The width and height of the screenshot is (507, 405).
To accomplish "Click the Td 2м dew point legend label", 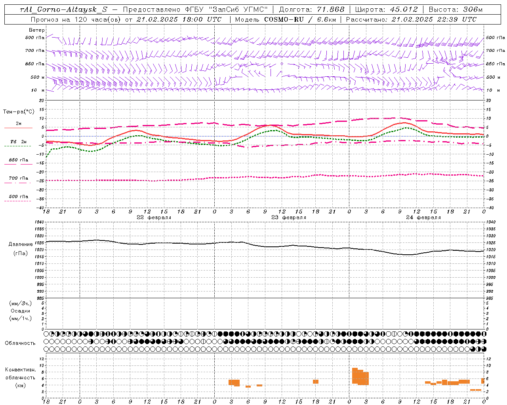I will (18, 142).
